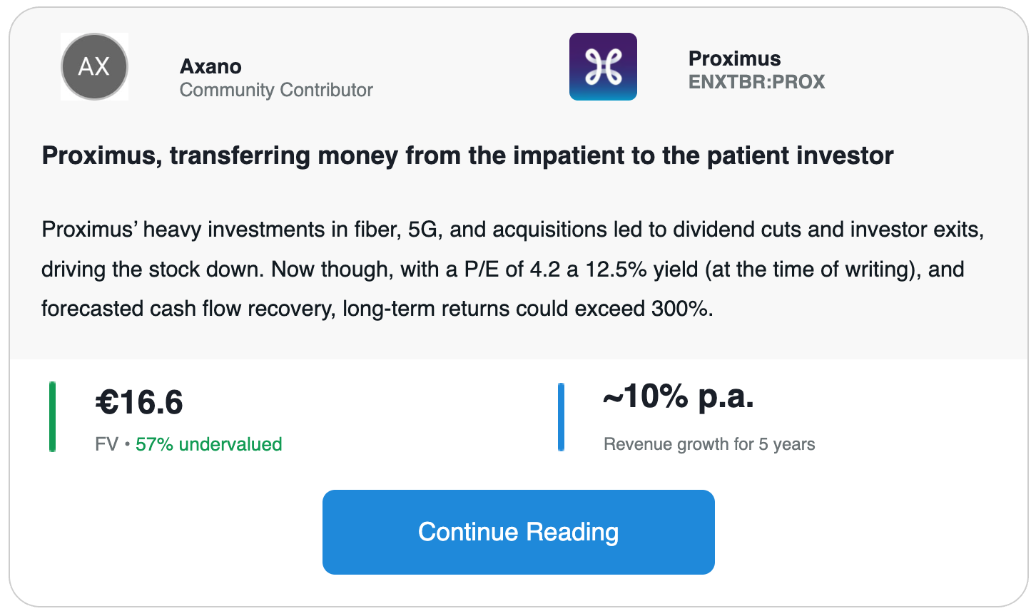Click the Continue Reading button
Viewport: 1036px width, 616px height.
click(519, 532)
